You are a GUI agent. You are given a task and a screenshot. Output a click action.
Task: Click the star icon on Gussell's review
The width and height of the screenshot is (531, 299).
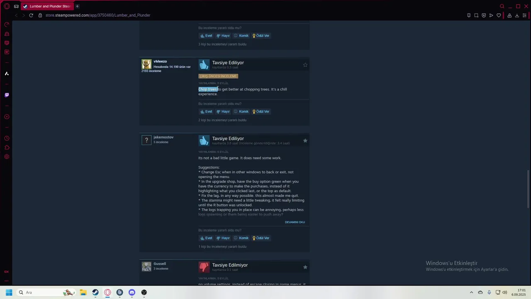(x=305, y=267)
